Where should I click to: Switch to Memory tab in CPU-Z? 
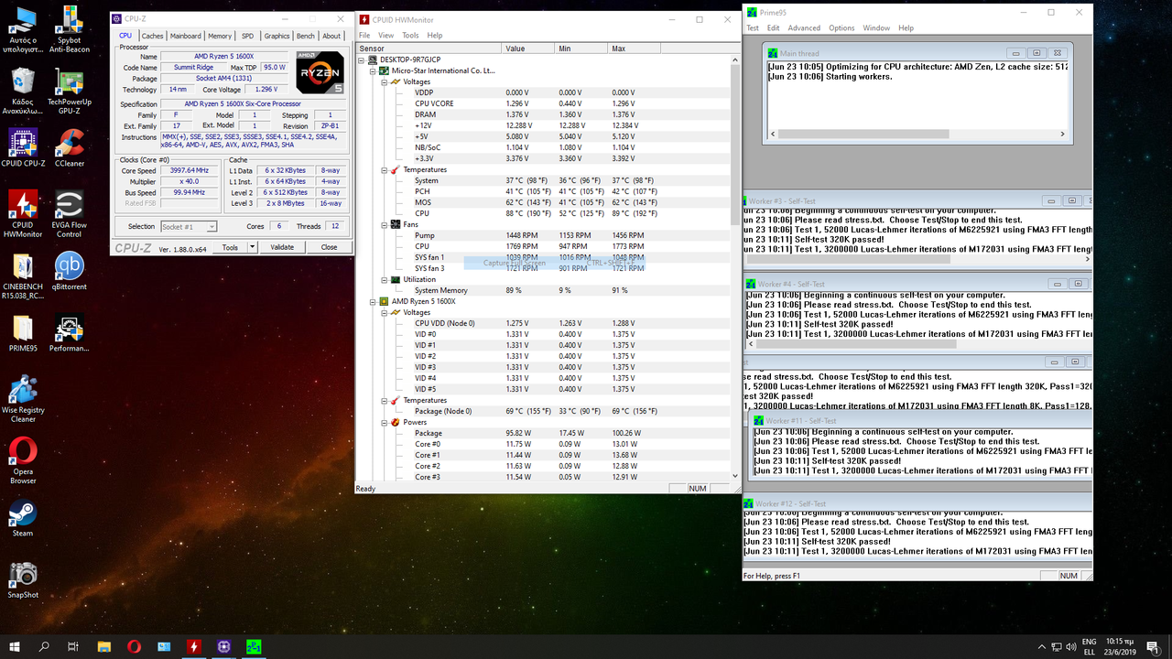pyautogui.click(x=220, y=36)
